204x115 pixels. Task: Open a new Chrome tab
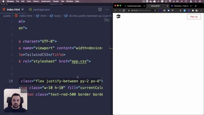[195, 6]
